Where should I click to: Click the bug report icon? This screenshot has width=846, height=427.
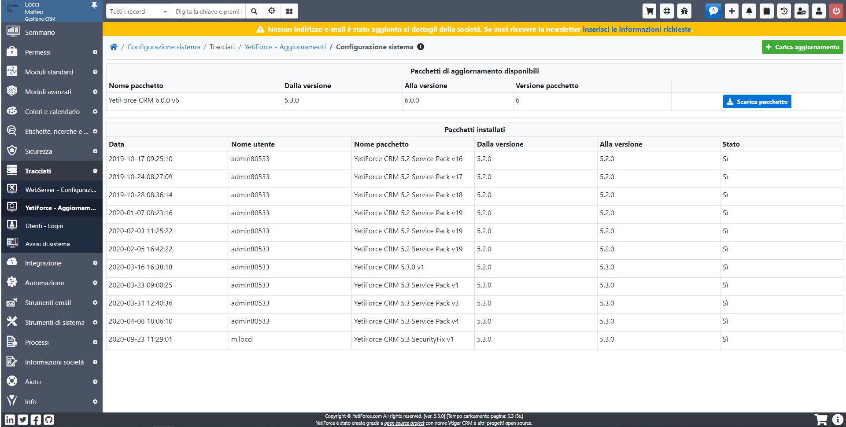(x=684, y=11)
